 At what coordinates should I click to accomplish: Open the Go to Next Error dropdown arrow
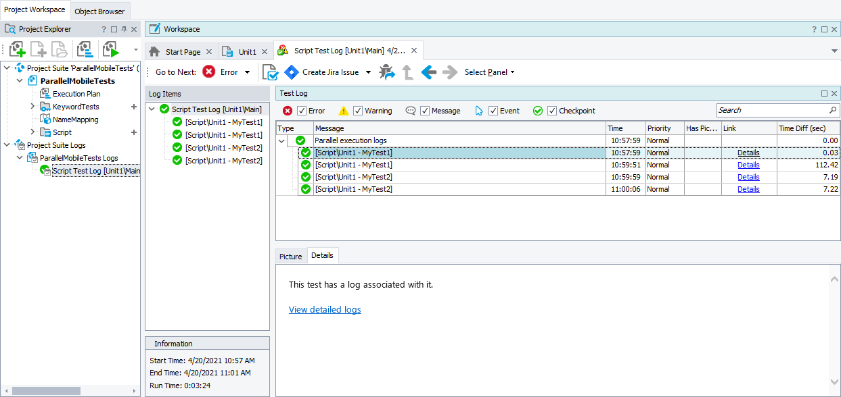point(246,72)
